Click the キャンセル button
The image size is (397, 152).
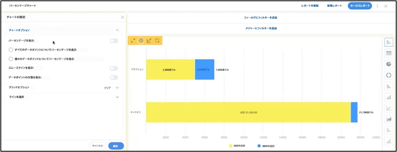click(x=98, y=146)
